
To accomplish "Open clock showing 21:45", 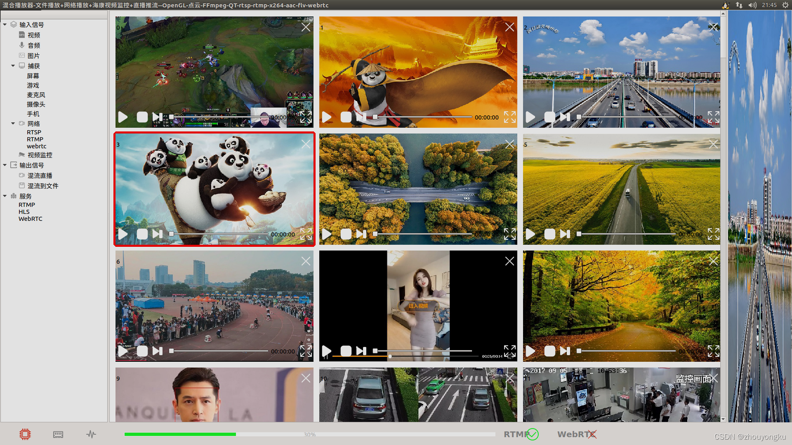I will pyautogui.click(x=769, y=5).
